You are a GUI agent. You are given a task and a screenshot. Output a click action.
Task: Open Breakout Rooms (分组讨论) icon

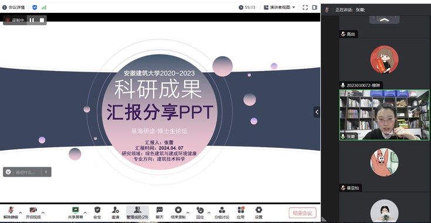tap(222, 213)
